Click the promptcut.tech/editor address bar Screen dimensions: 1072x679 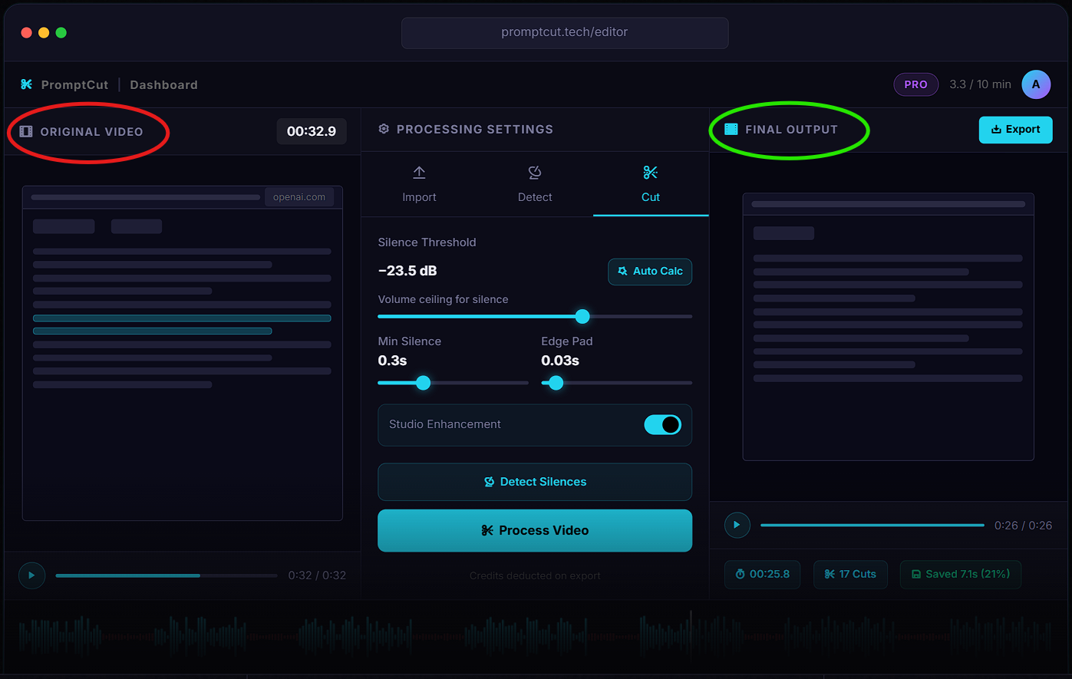click(565, 32)
